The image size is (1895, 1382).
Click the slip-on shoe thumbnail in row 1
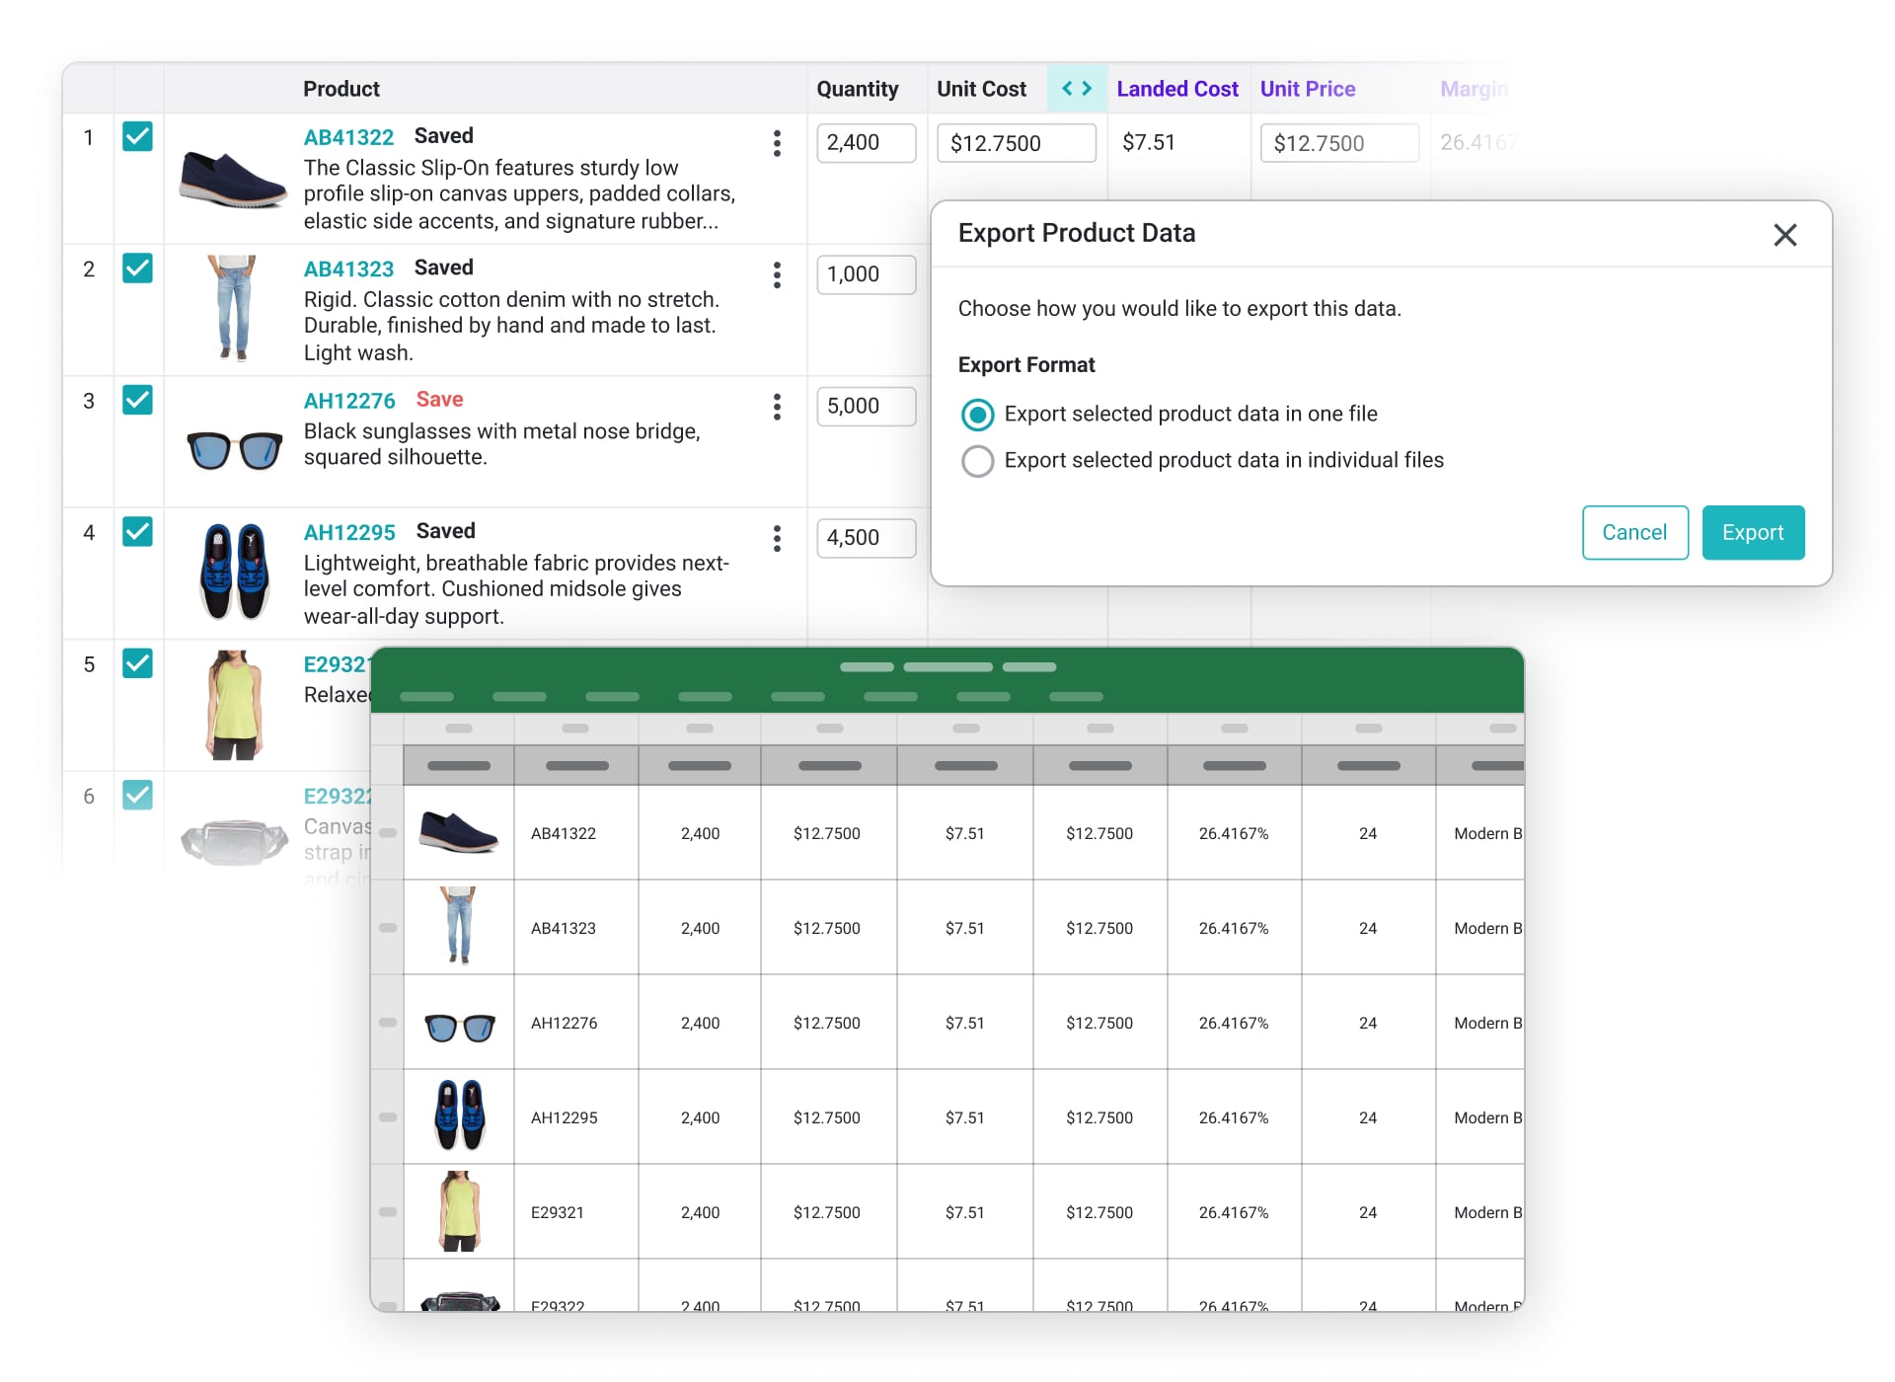(233, 178)
